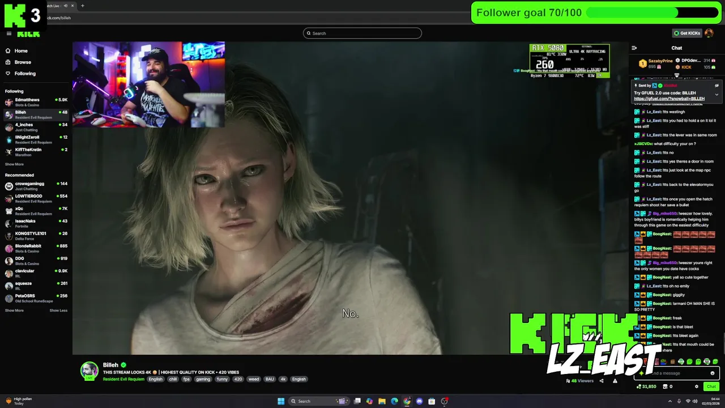Collapse Recommended list with Show Less

tap(58, 311)
